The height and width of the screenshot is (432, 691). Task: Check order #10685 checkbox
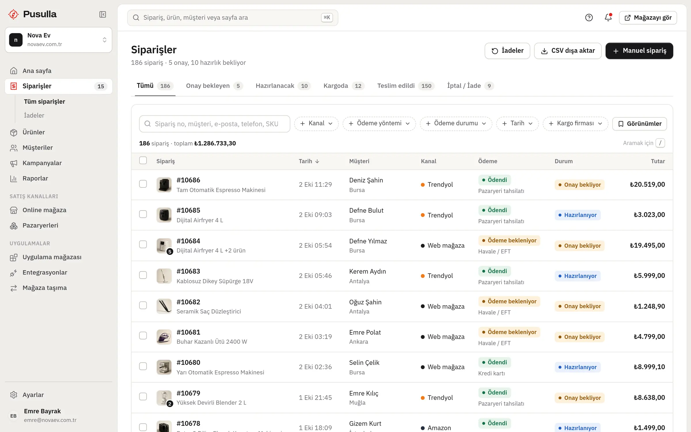click(143, 214)
